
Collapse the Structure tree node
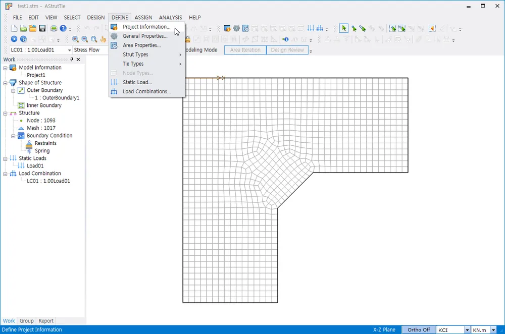point(5,113)
